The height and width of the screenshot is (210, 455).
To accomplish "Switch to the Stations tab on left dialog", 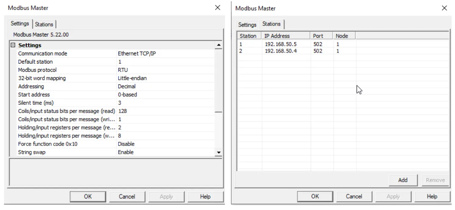I will (44, 24).
